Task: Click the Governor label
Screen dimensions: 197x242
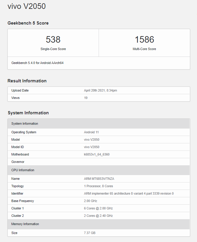Action: (18, 162)
